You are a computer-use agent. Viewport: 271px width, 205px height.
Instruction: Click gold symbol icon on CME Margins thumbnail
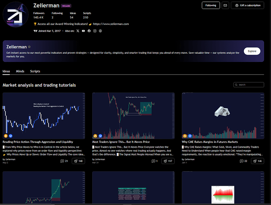pos(185,136)
